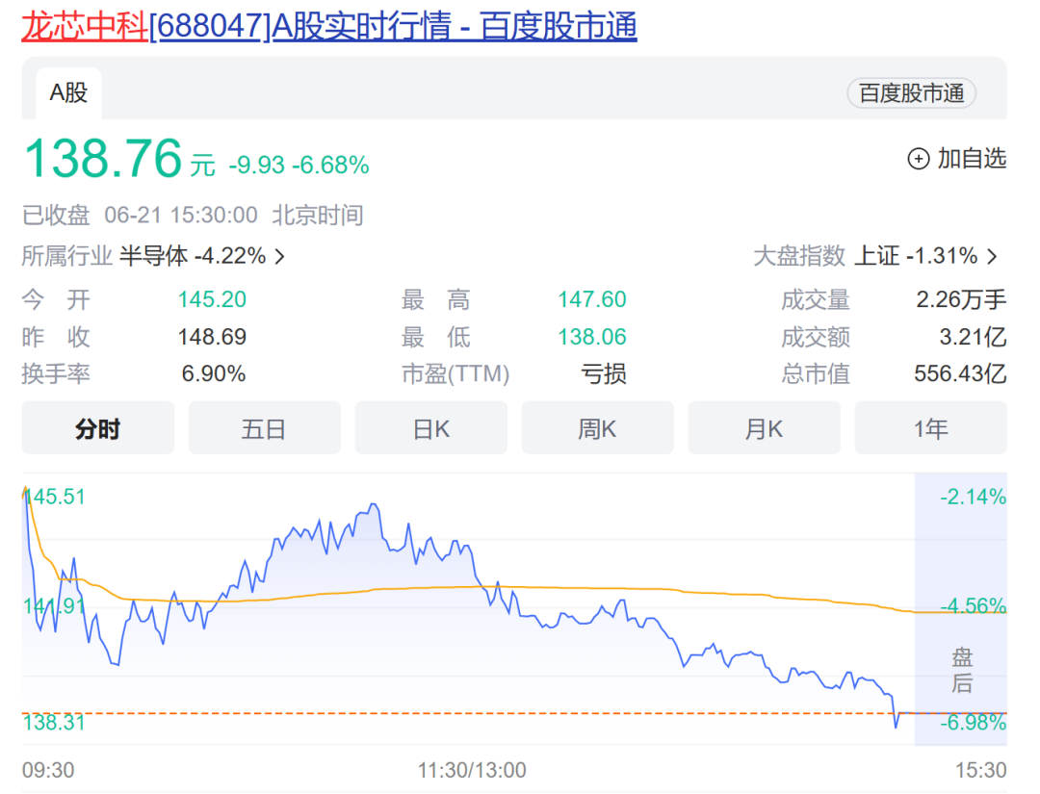The height and width of the screenshot is (794, 1040).
Task: Click the timestamp 06-21 15:30:00
Action: tap(181, 216)
